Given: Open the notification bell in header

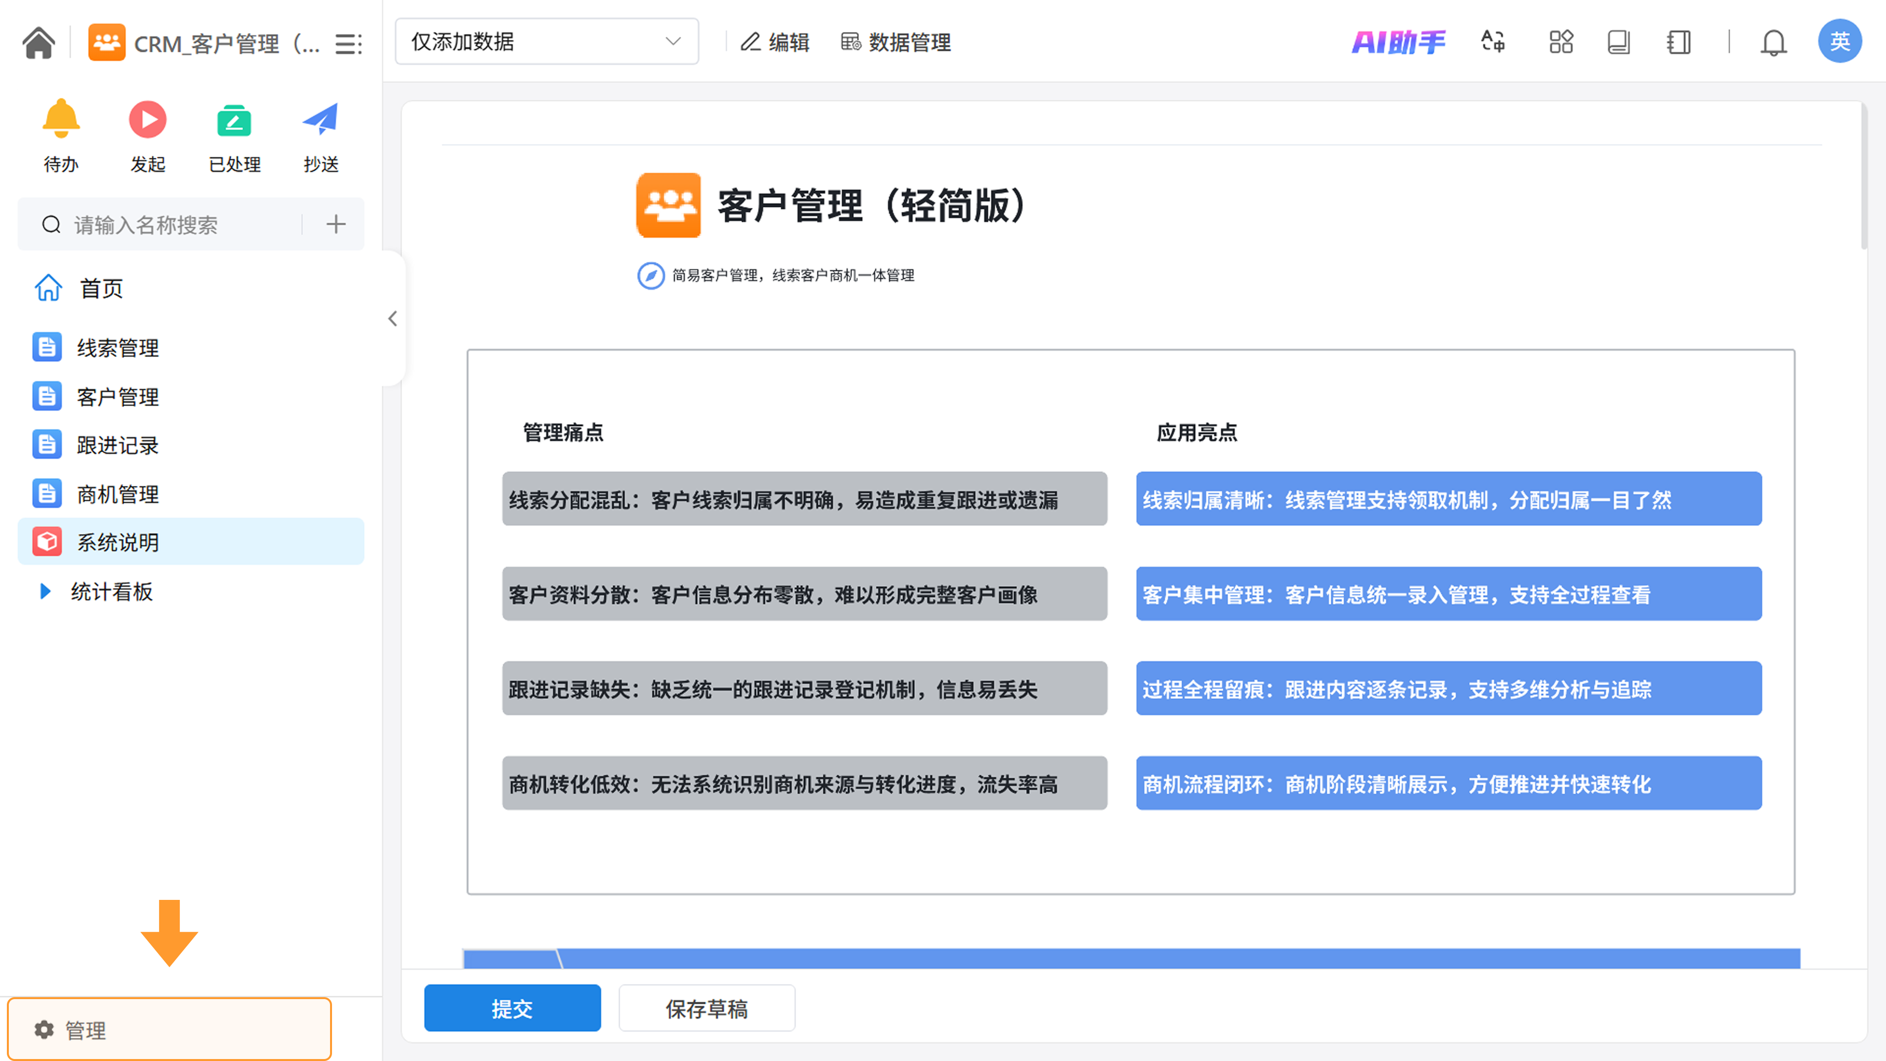Looking at the screenshot, I should pos(1773,42).
